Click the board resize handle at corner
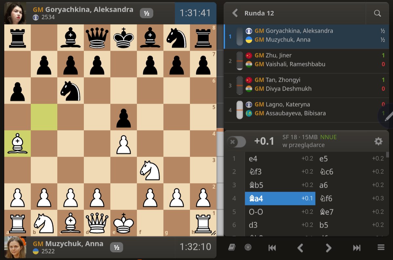 click(x=213, y=233)
